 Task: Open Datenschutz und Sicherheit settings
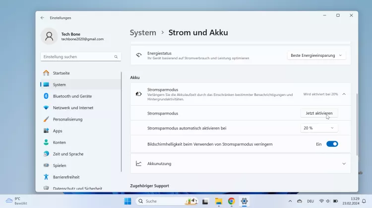(81, 188)
